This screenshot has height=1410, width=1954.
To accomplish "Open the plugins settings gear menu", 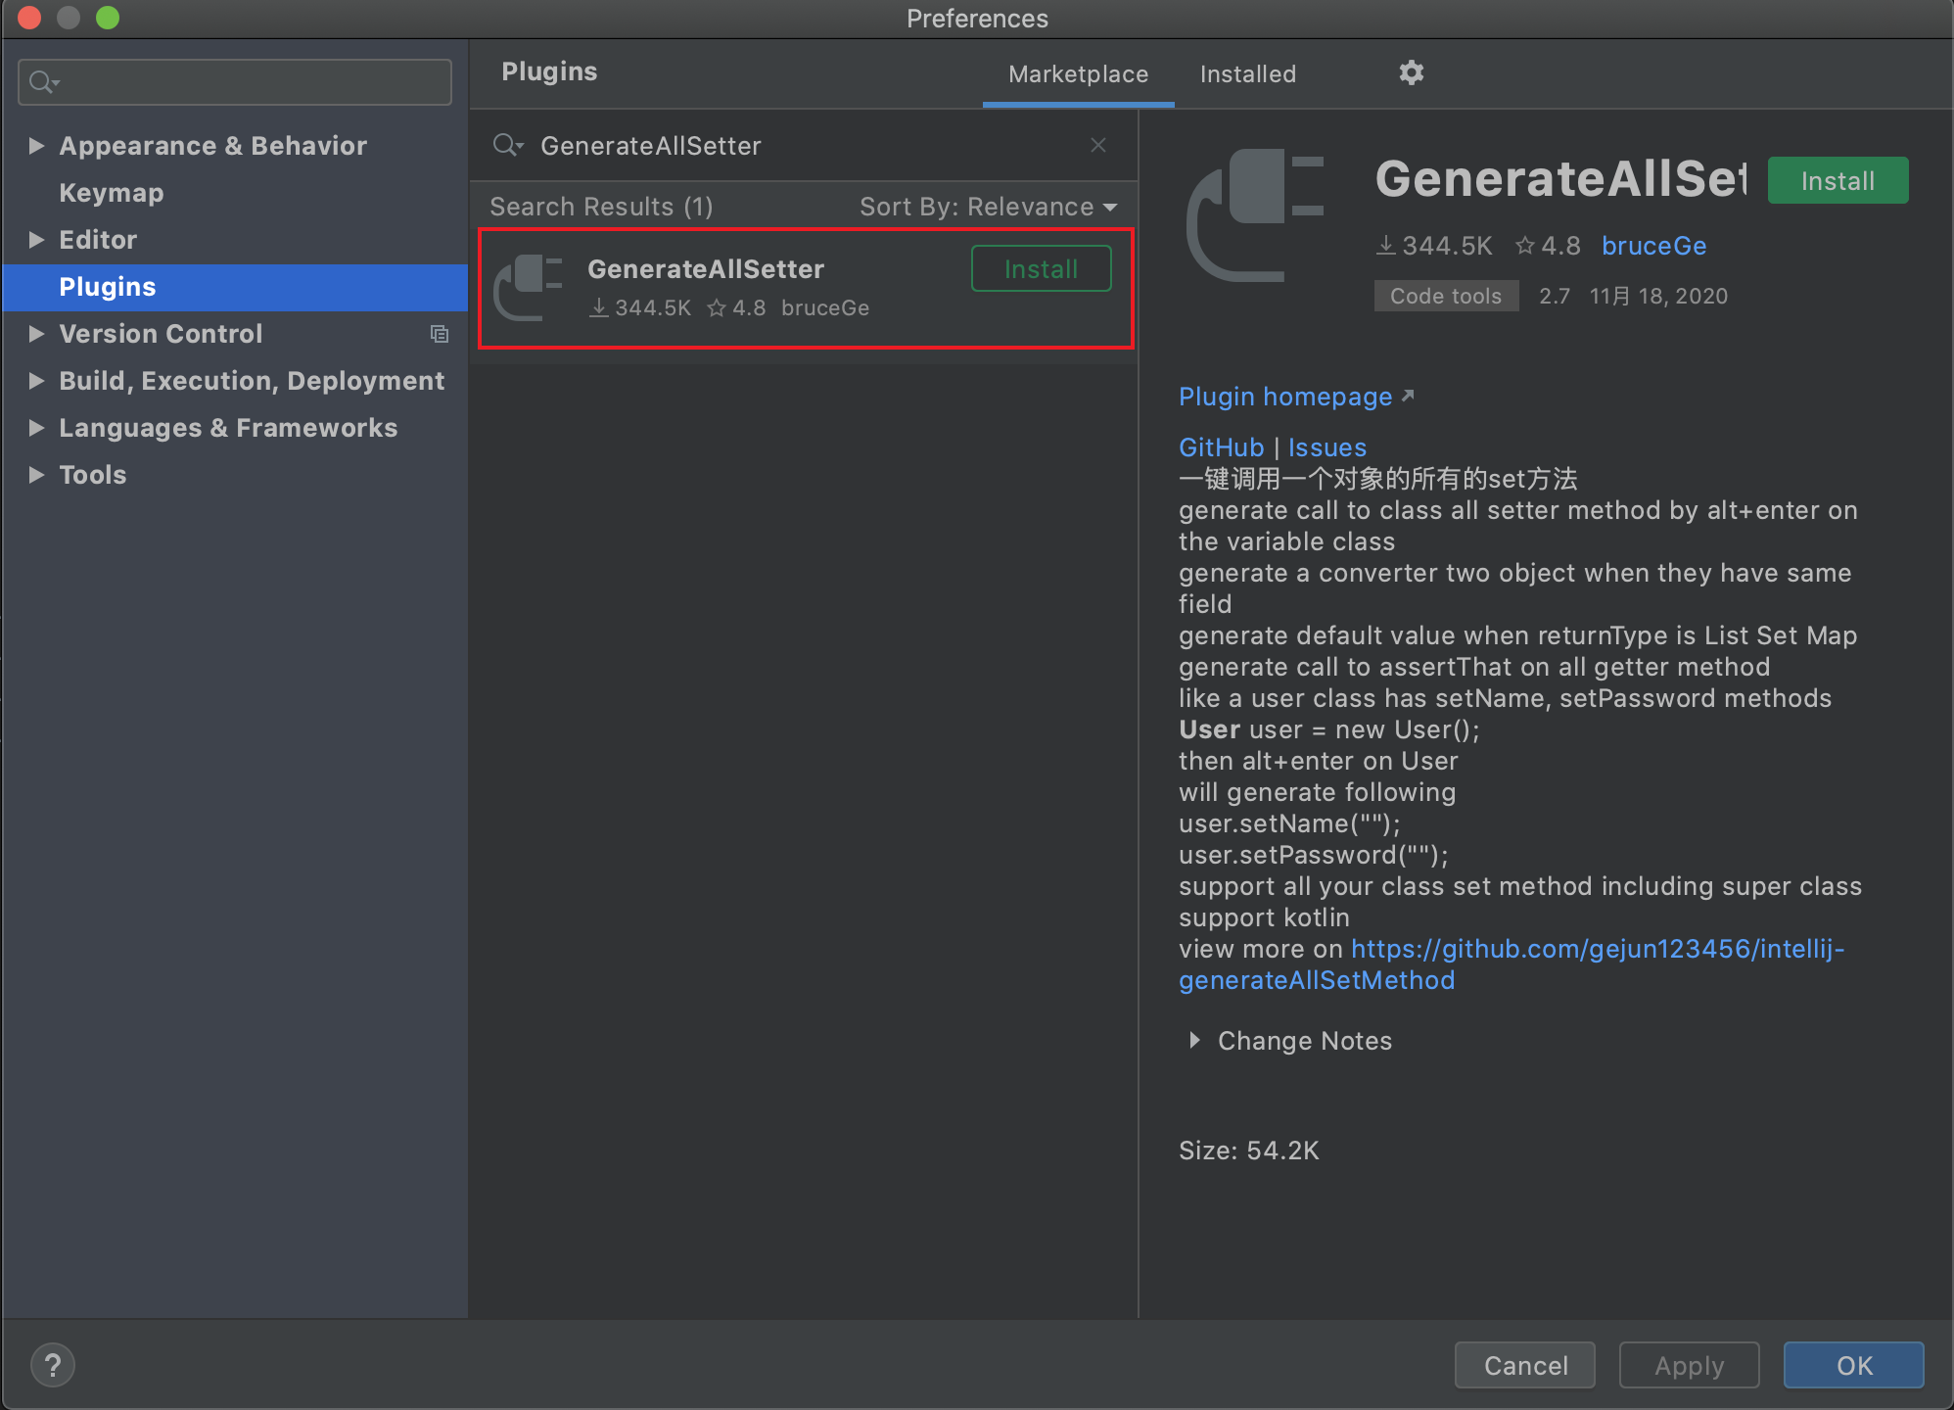I will [x=1411, y=72].
